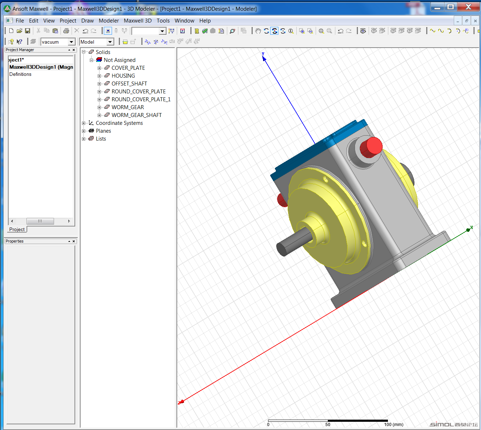Click the Zoom Out magnifier icon

(310, 31)
